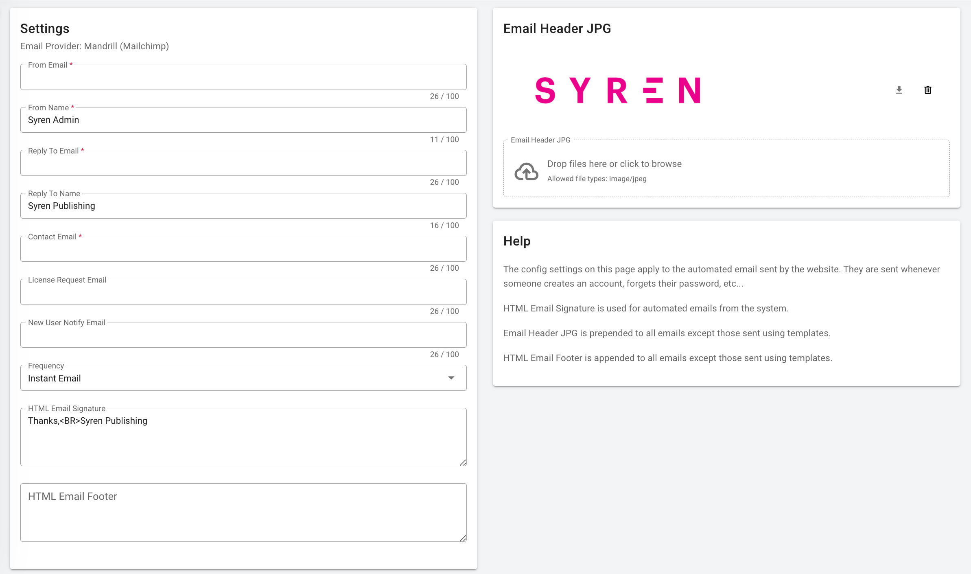Click the Contact Email field

coord(243,249)
